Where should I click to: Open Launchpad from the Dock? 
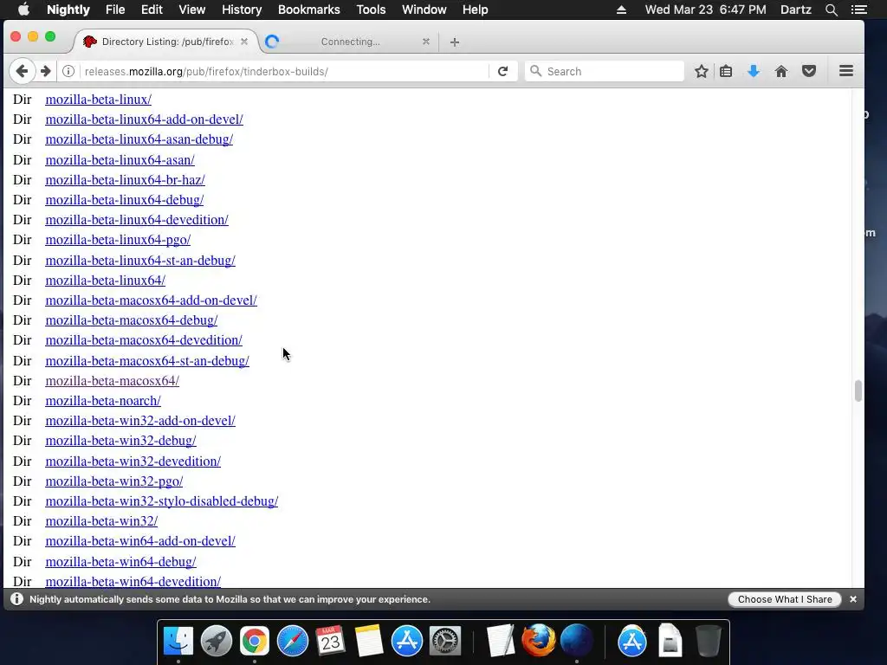tap(216, 642)
